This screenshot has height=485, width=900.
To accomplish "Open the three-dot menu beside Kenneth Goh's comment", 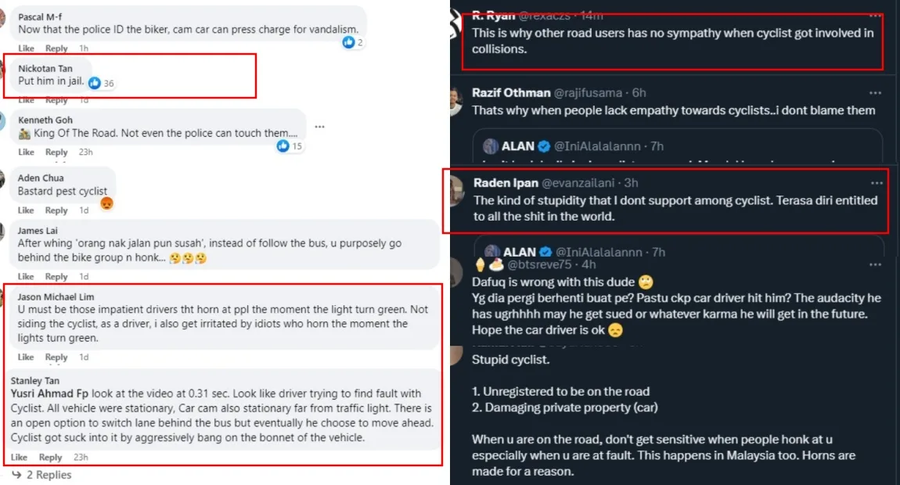I will point(319,127).
